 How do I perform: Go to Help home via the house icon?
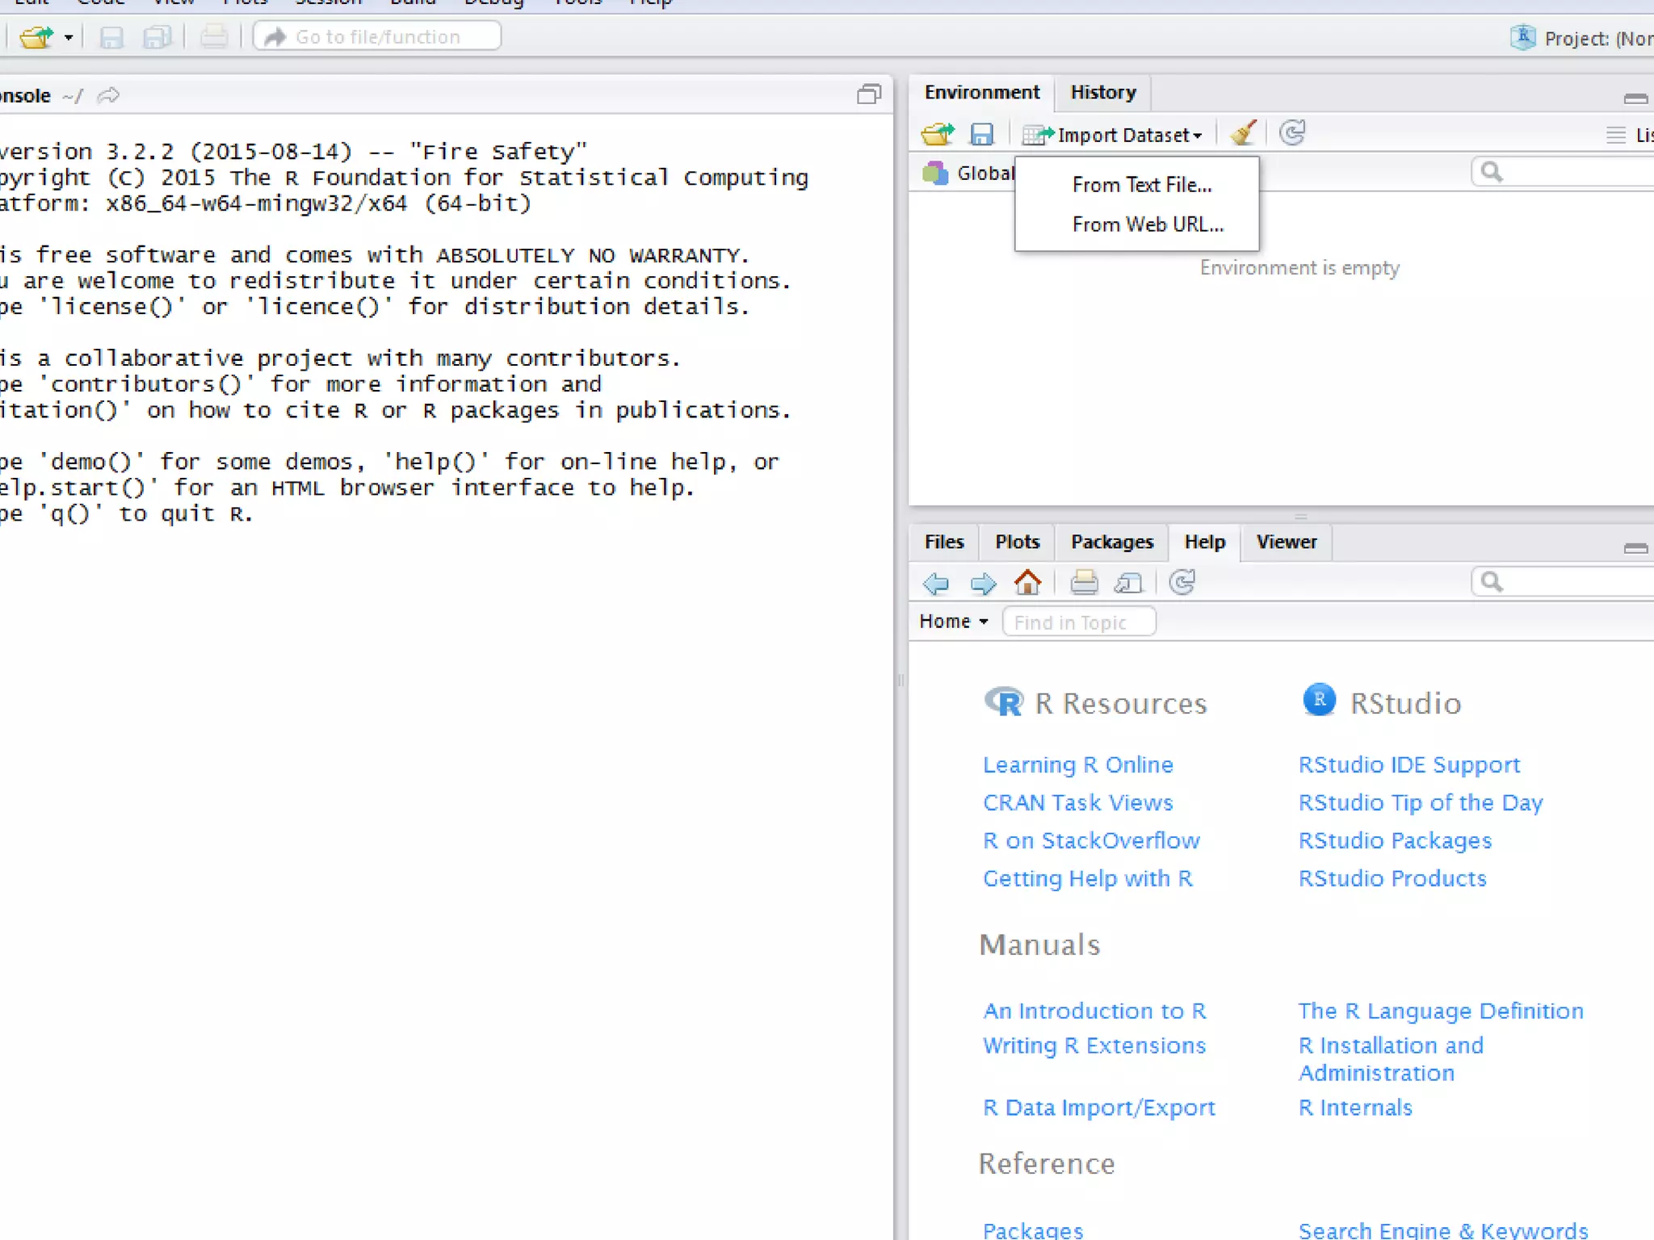1027,582
